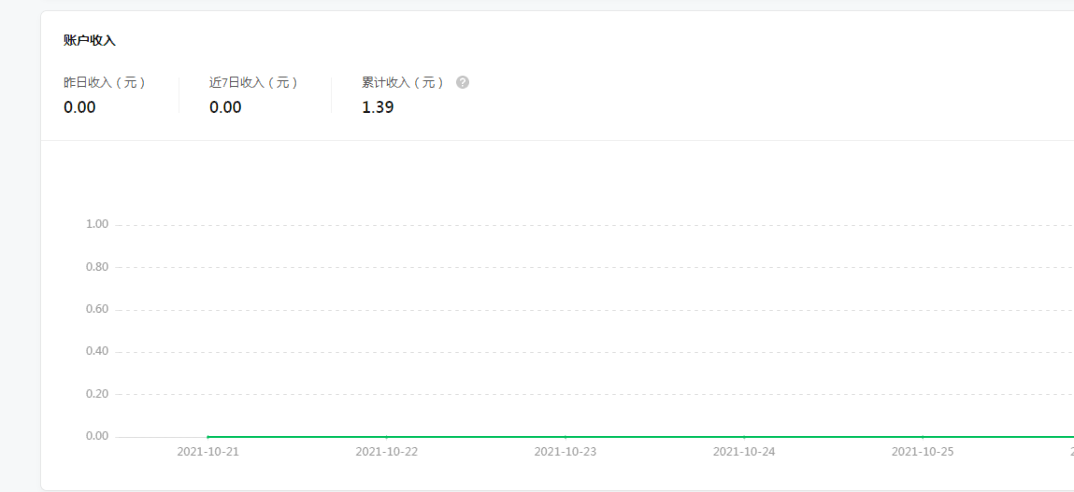The width and height of the screenshot is (1074, 492).
Task: Click the 账户收入 heading
Action: [90, 40]
